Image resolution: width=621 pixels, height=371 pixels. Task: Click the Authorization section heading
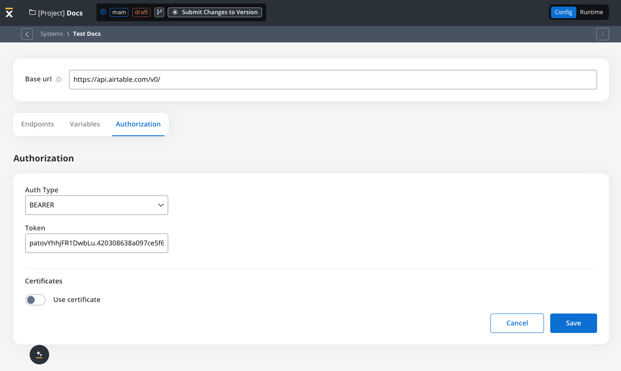point(44,158)
